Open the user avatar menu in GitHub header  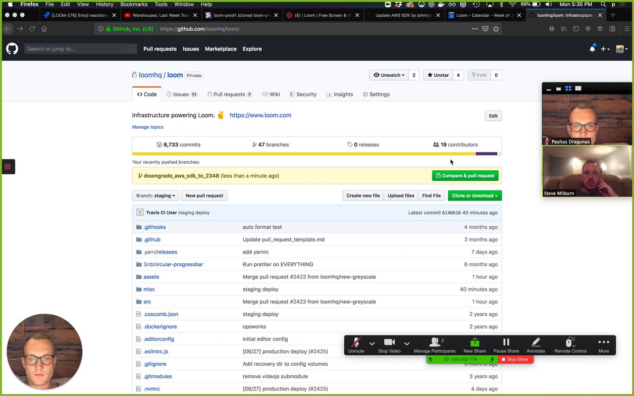click(x=622, y=49)
